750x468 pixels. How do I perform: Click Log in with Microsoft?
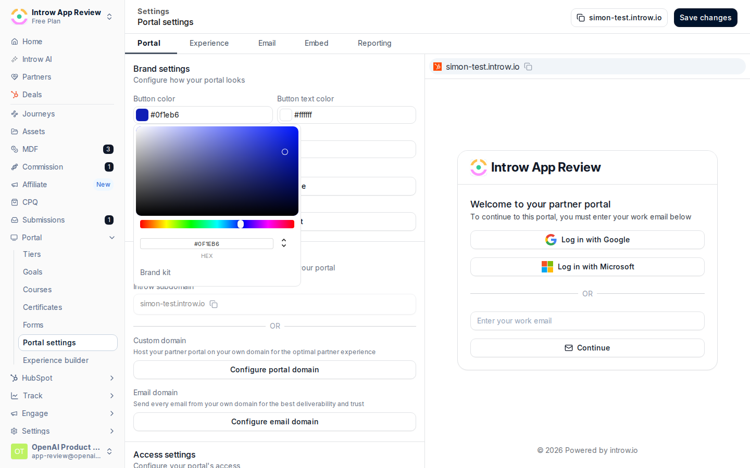pos(587,267)
